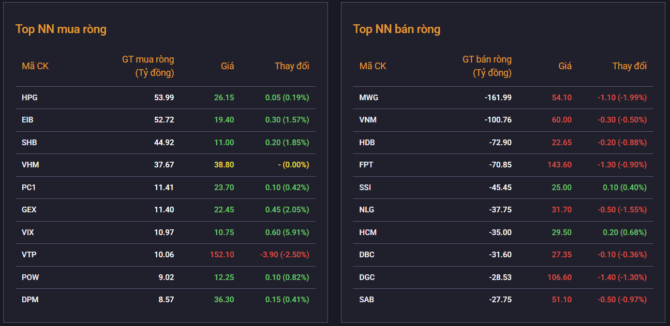
Task: Click 'Thay đổi' header in net buy table
Action: click(292, 66)
